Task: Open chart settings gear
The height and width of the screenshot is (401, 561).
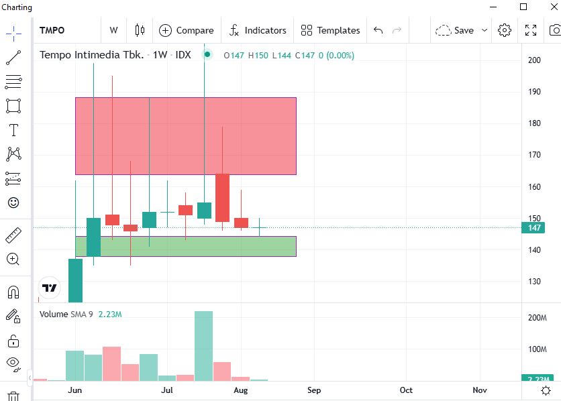Action: click(x=505, y=30)
